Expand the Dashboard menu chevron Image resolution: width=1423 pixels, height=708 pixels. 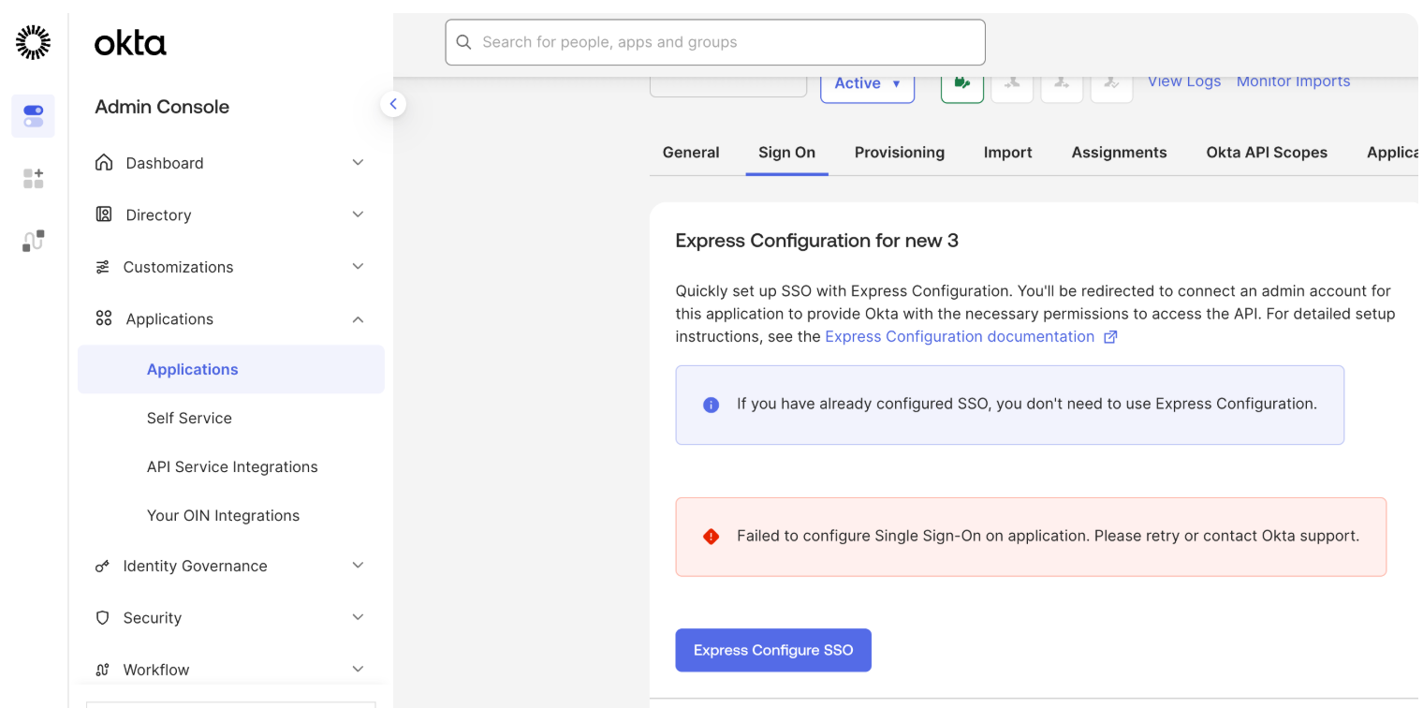coord(358,162)
